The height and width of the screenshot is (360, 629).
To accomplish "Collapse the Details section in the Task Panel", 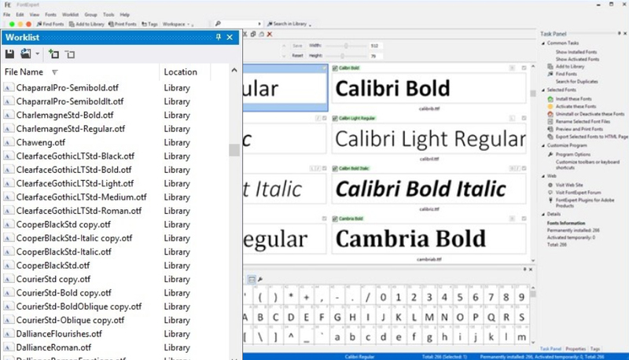I will [x=543, y=214].
